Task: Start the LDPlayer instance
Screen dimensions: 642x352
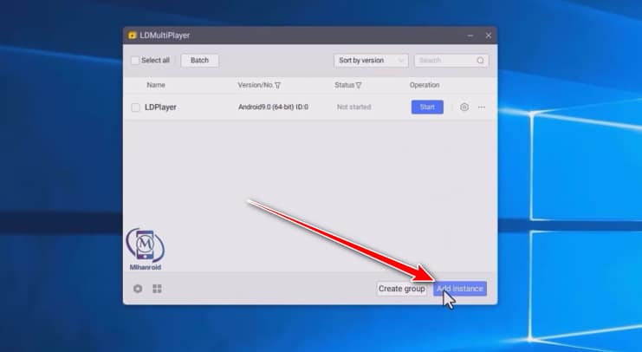Action: tap(427, 107)
